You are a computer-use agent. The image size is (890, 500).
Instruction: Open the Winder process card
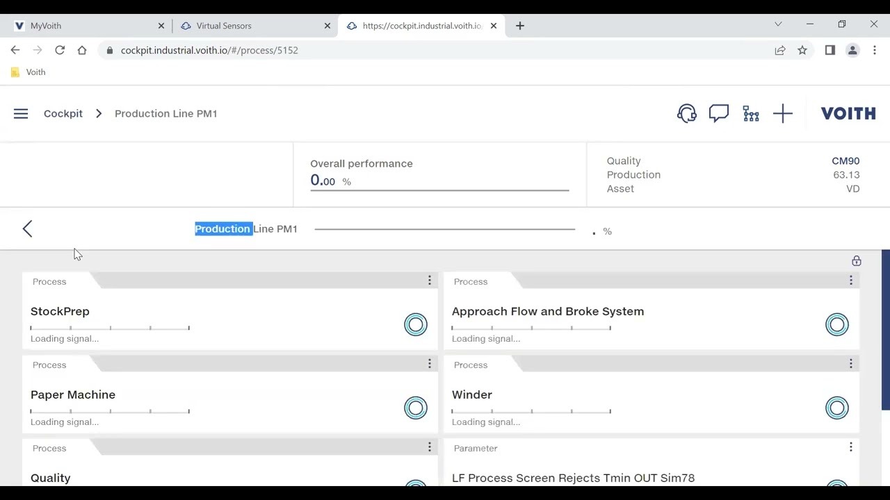(652, 394)
